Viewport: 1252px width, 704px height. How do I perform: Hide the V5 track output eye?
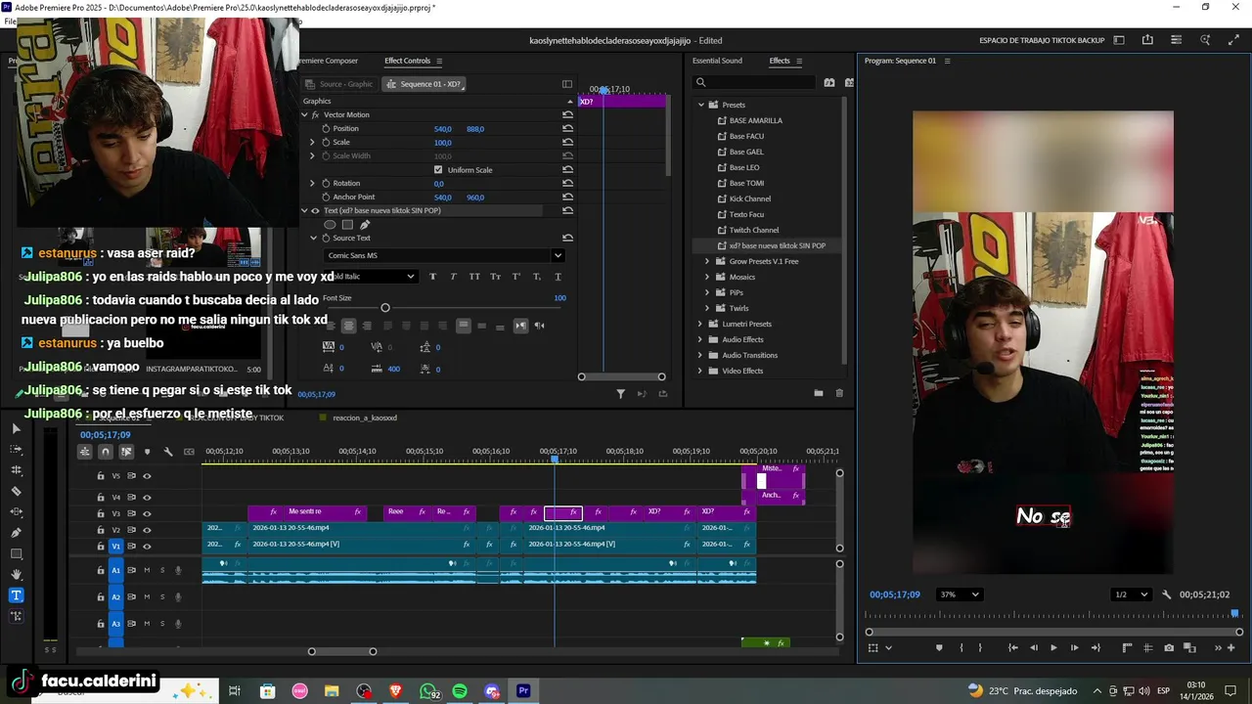pos(147,476)
